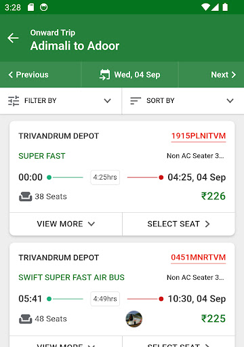The width and height of the screenshot is (244, 347).
Task: Open service code 0451MNRTVM link
Action: pos(199,258)
